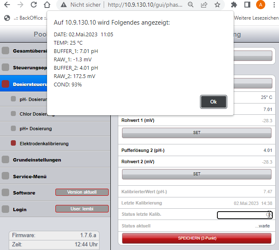This screenshot has width=279, height=250.
Task: Select Elektrodenkalibrierung submenu item
Action: pyautogui.click(x=55, y=144)
